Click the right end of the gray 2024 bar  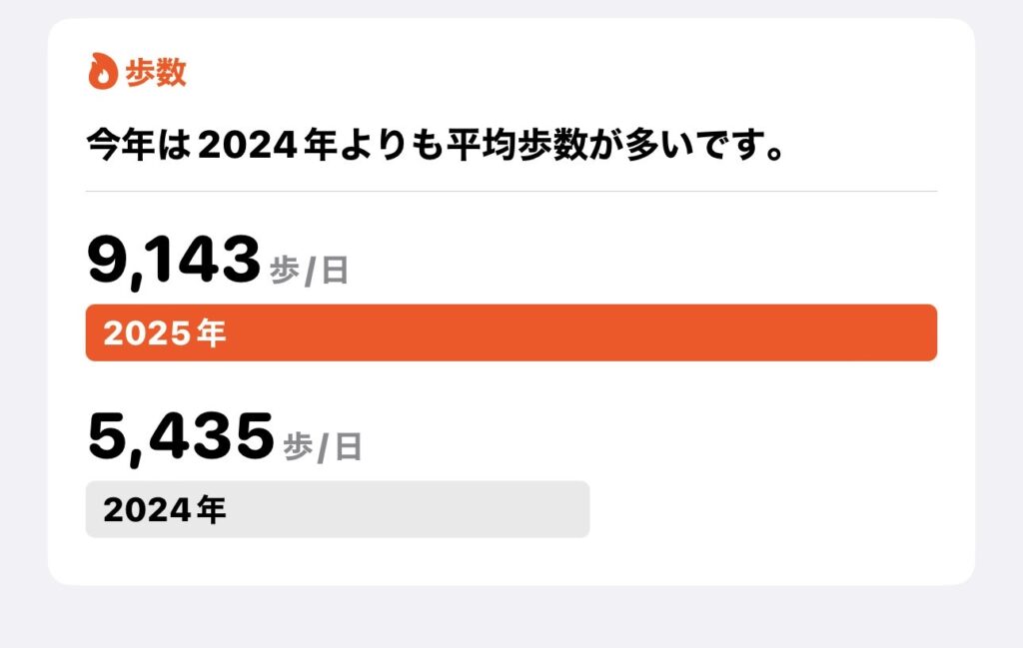576,509
